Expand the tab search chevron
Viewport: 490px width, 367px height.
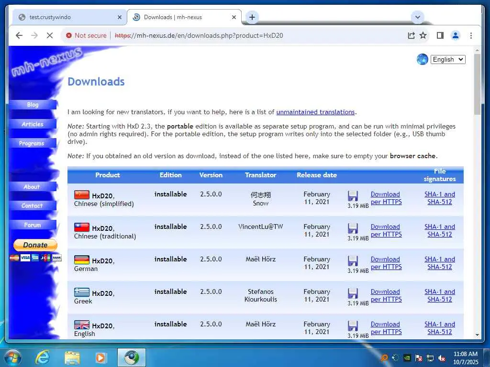(x=417, y=17)
